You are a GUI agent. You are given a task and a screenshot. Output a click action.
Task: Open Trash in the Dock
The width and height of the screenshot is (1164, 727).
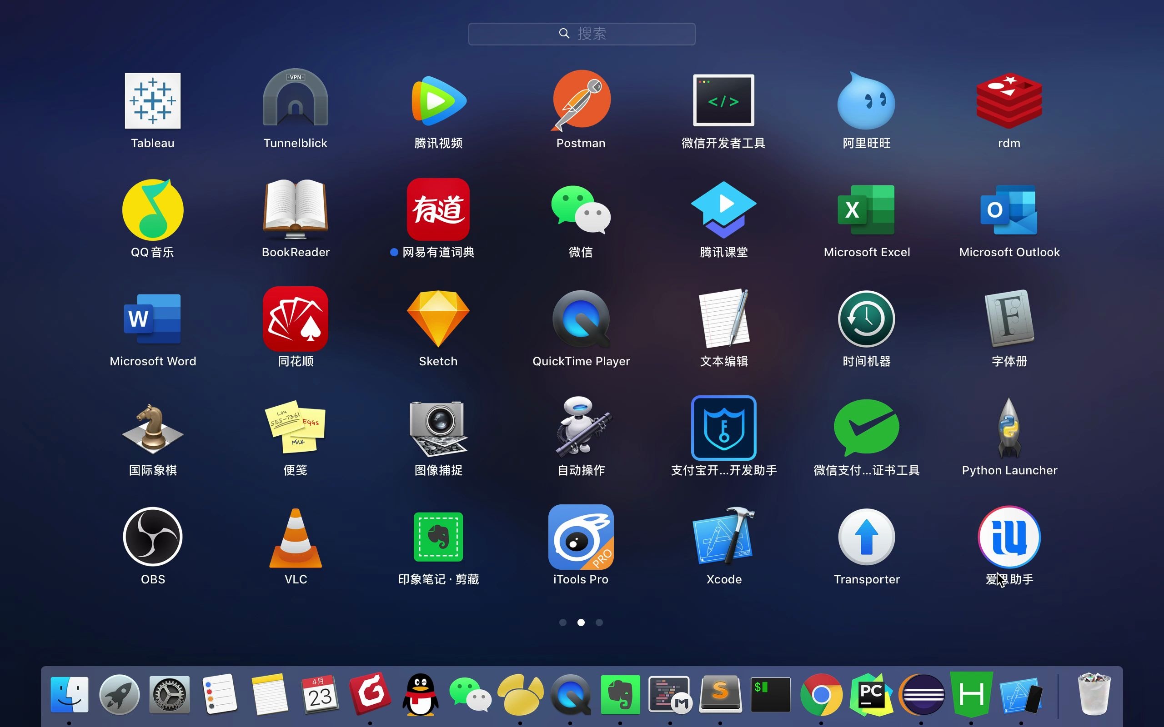(1094, 694)
